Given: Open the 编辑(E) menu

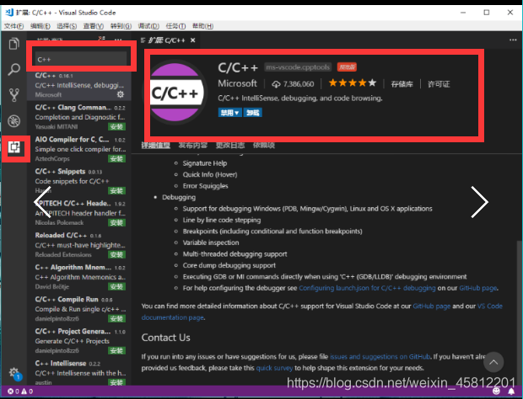Looking at the screenshot, I should coord(40,26).
